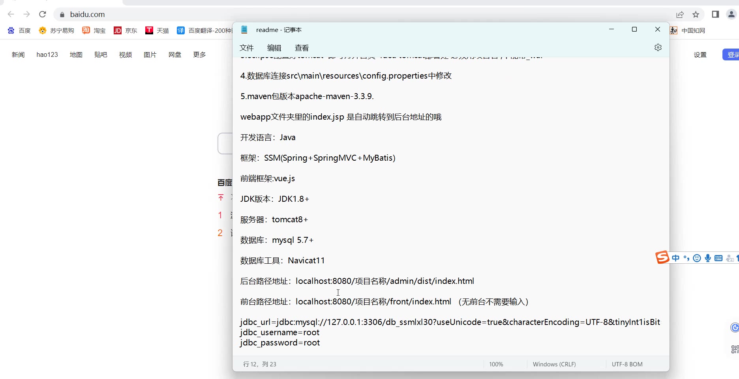Click the 100% zoom level in status bar
The image size is (739, 379).
pos(496,364)
